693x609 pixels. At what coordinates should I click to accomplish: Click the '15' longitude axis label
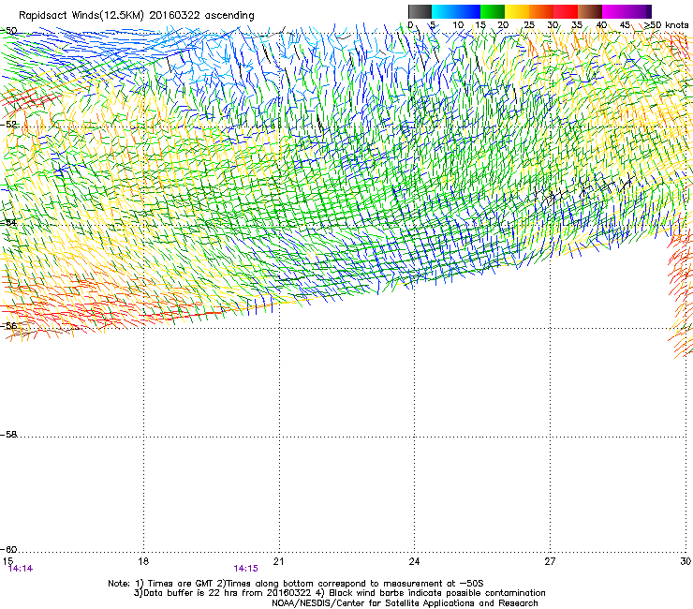[x=7, y=561]
